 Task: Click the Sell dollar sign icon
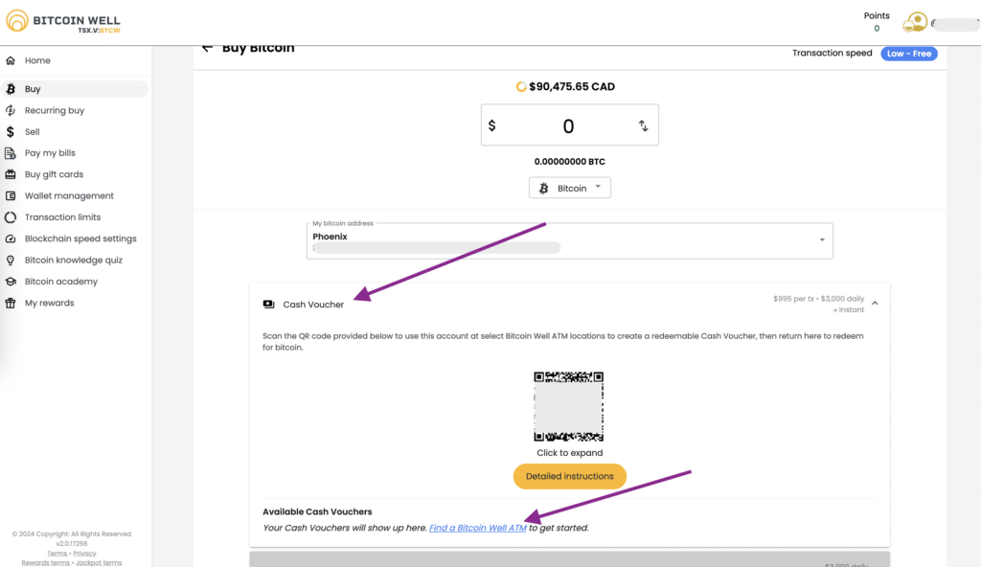pyautogui.click(x=11, y=132)
